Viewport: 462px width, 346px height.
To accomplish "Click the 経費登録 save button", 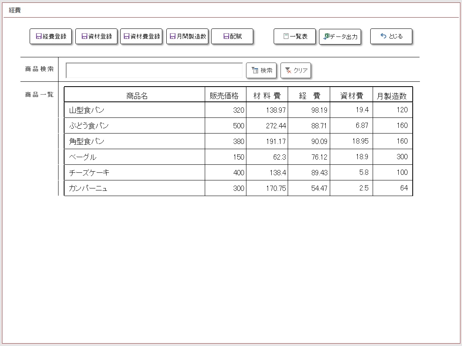I will coord(50,36).
